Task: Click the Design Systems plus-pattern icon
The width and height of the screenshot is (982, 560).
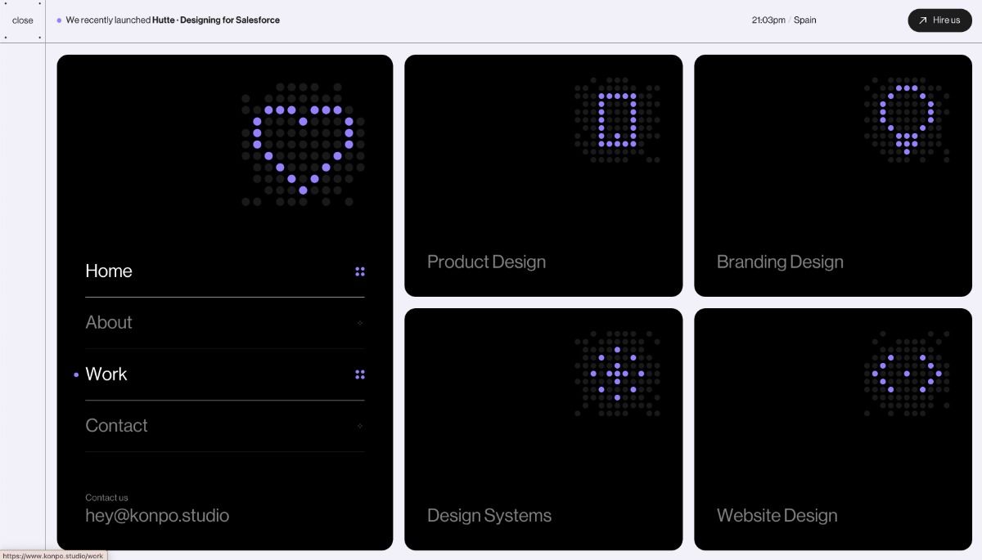Action: click(618, 372)
